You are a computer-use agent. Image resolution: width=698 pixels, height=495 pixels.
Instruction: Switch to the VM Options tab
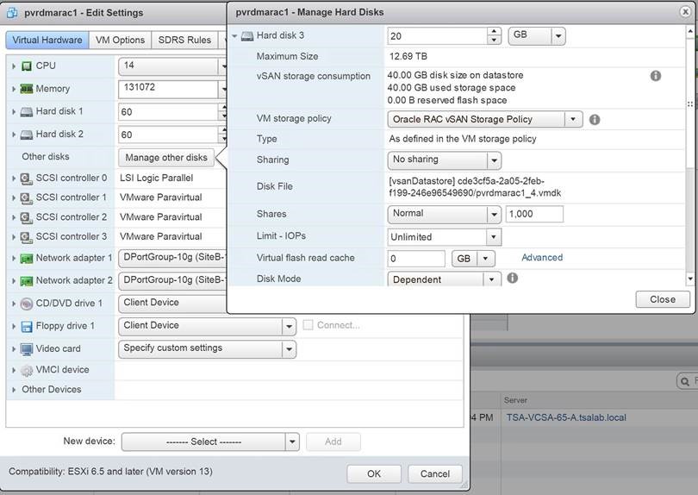point(120,41)
